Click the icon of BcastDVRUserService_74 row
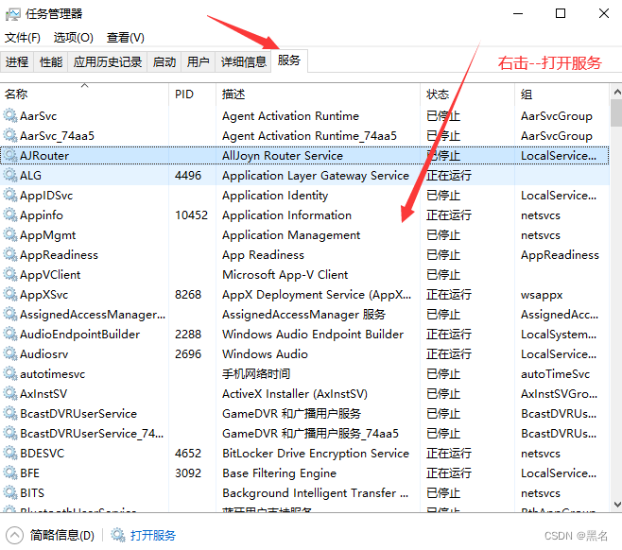Screen dimensions: 622x550 pos(10,433)
